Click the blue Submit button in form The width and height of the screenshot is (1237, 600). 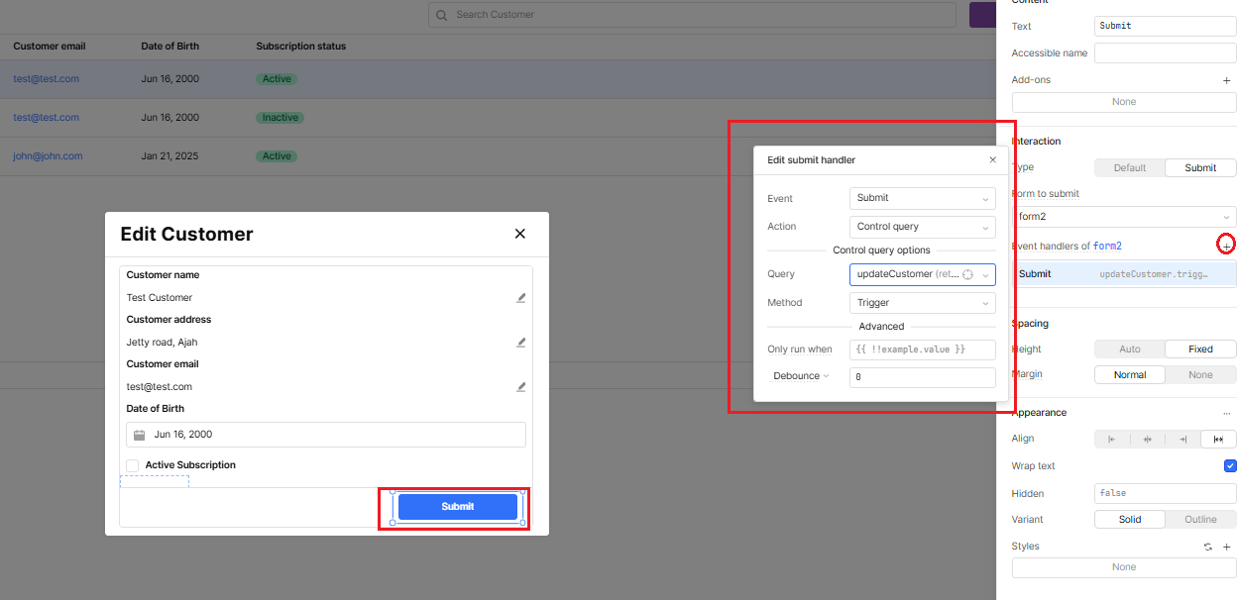click(x=458, y=507)
